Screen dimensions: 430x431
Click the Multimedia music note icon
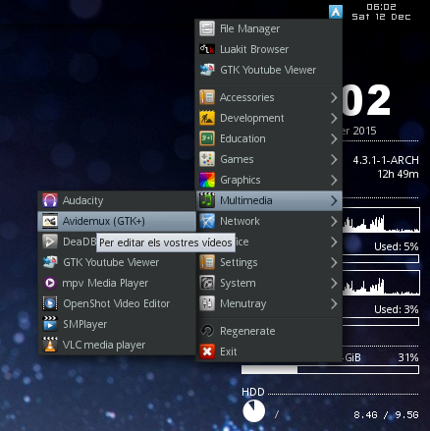(x=207, y=200)
